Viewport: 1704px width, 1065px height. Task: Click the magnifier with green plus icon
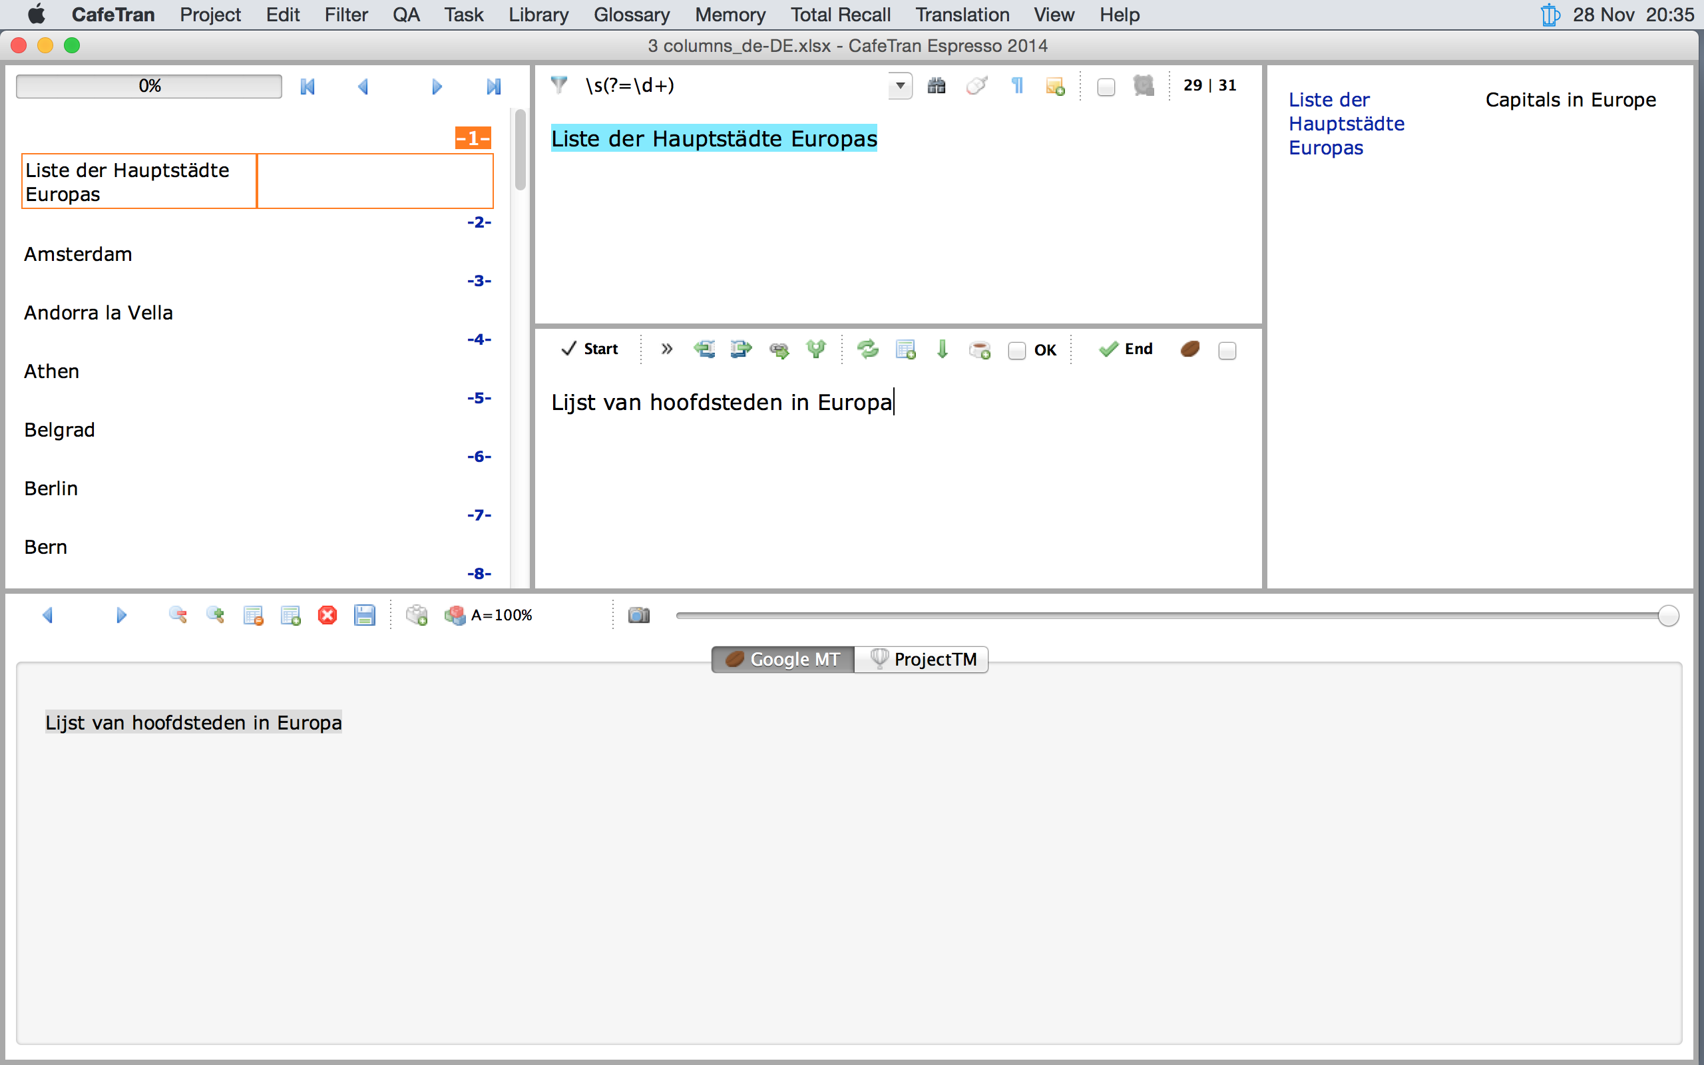[x=215, y=615]
